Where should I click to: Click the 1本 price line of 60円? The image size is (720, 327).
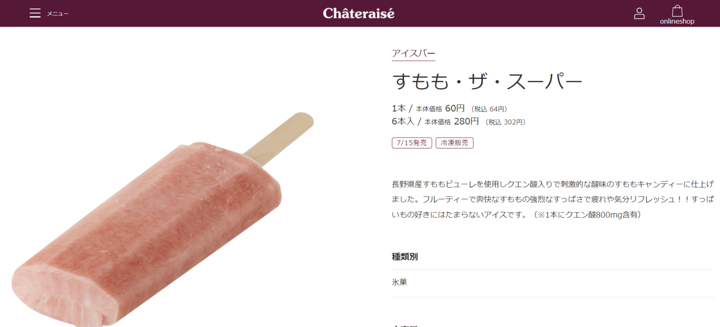pyautogui.click(x=450, y=109)
